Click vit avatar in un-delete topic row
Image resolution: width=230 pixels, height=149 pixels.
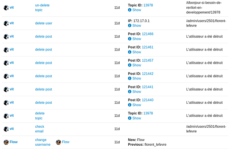coord(6,8)
